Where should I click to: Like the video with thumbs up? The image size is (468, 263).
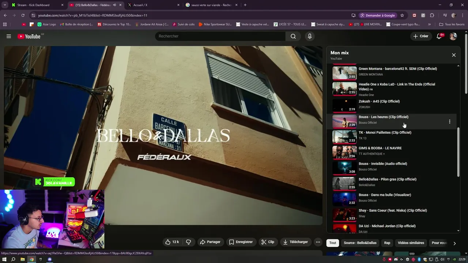pyautogui.click(x=172, y=242)
